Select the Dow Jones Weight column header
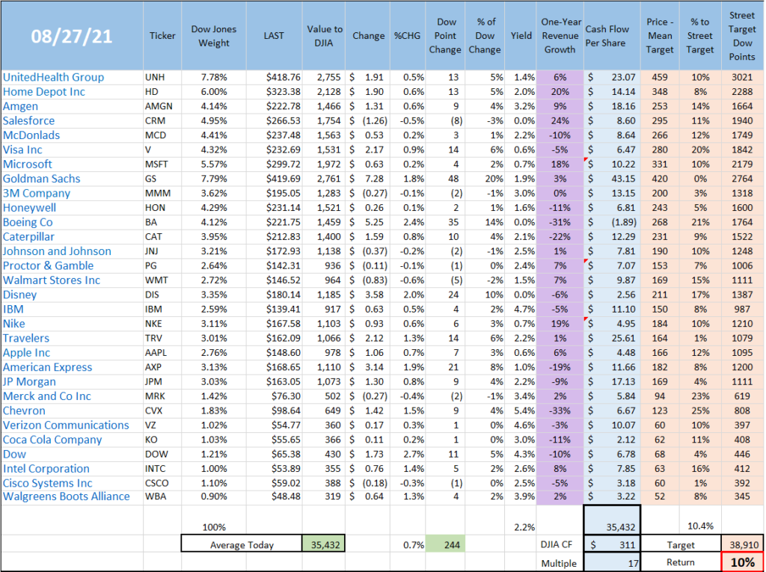This screenshot has width=766, height=572. [213, 36]
